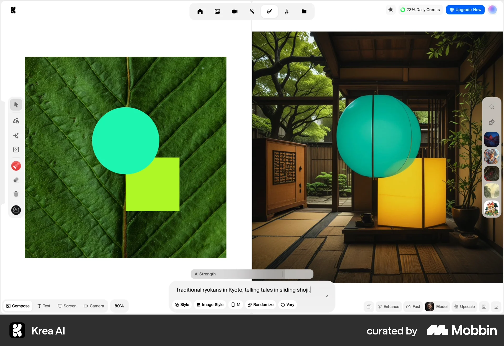Go to the home icon in top bar

pos(200,12)
